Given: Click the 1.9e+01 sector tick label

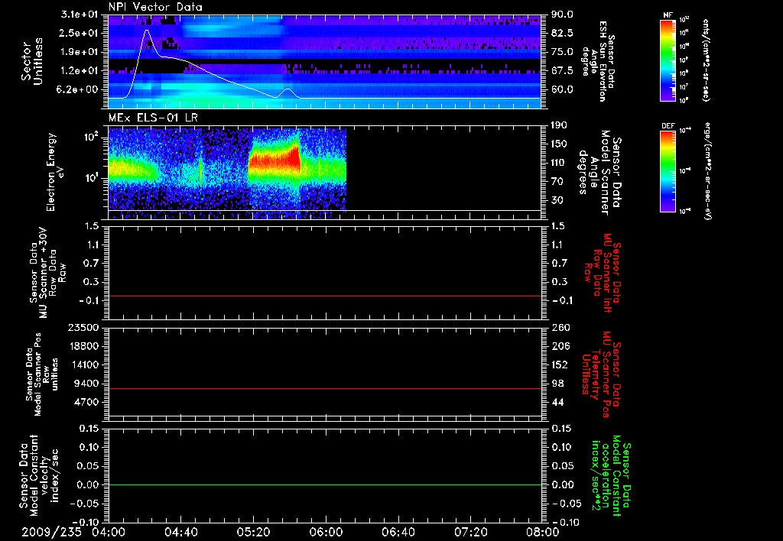Looking at the screenshot, I should (80, 52).
